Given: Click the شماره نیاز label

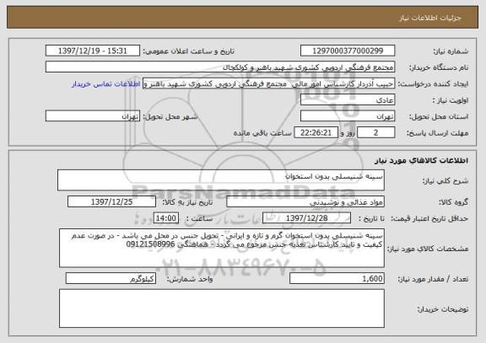Looking at the screenshot, I should coord(451,51).
